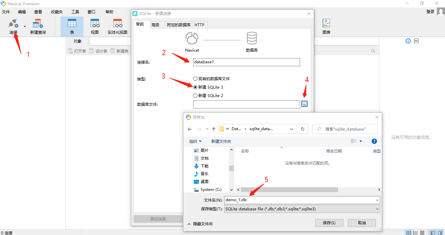445x235 pixels.
Task: Click horizontal scrollbar in file list
Action: click(x=289, y=190)
